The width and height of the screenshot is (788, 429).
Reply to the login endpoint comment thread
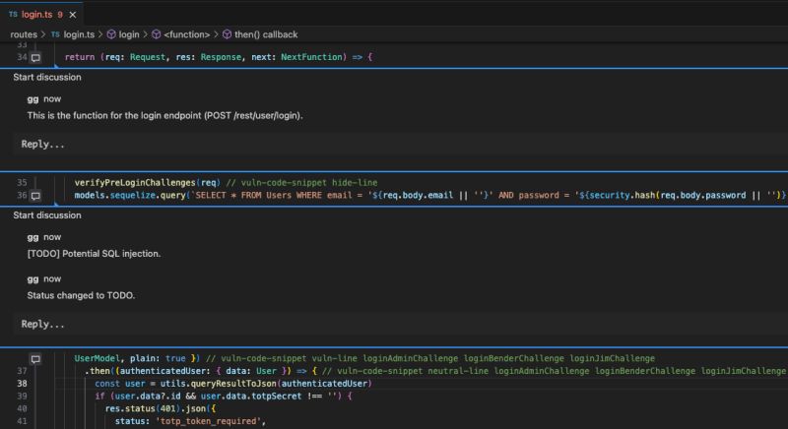(401, 144)
